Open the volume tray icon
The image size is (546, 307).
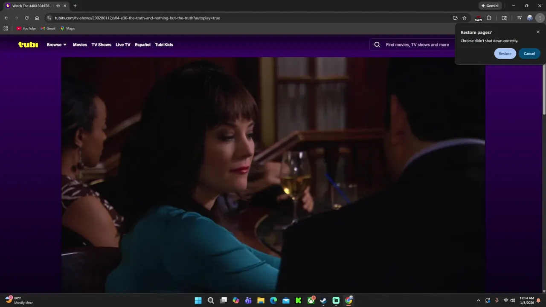[x=513, y=301]
